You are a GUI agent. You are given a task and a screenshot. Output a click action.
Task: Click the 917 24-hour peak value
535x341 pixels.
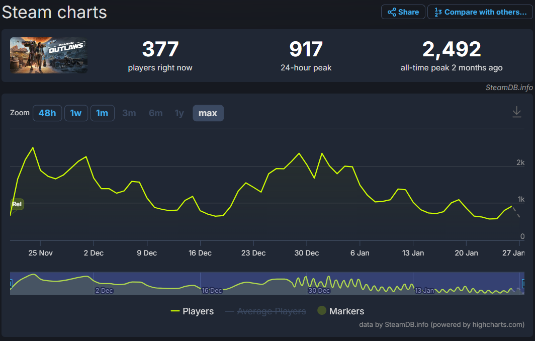(306, 49)
